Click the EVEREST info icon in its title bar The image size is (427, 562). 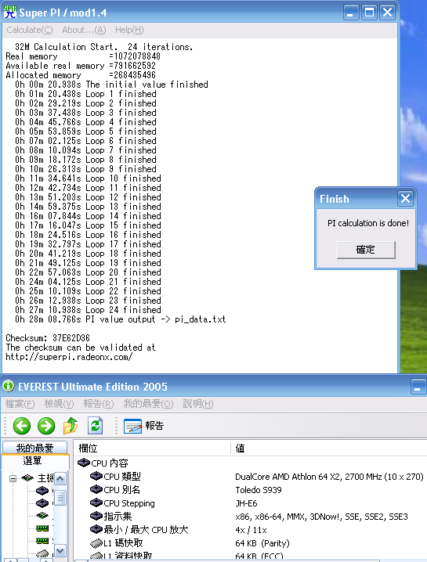(x=8, y=387)
